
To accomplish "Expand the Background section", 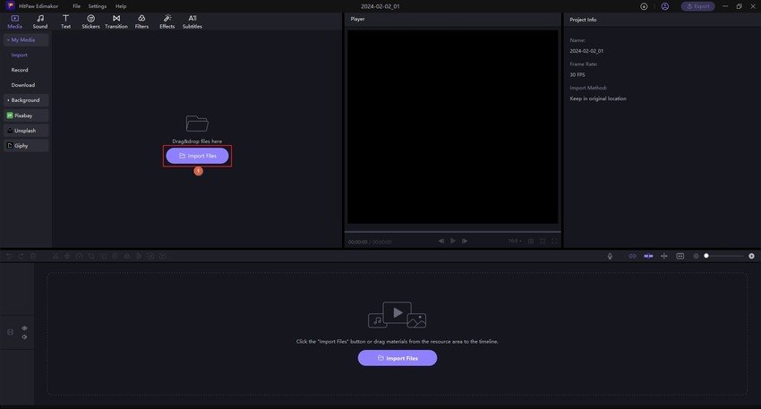I will 26,100.
